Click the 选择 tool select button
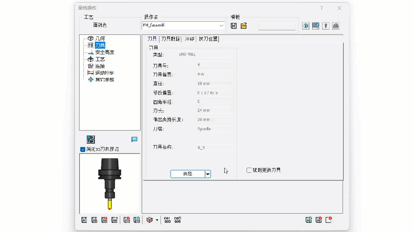Image resolution: width=414 pixels, height=232 pixels. click(188, 174)
